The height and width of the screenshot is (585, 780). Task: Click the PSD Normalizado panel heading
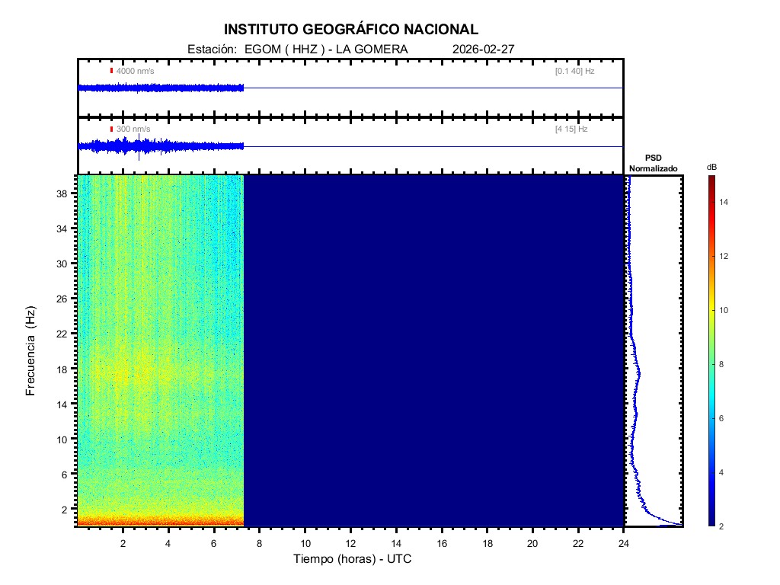(x=653, y=163)
